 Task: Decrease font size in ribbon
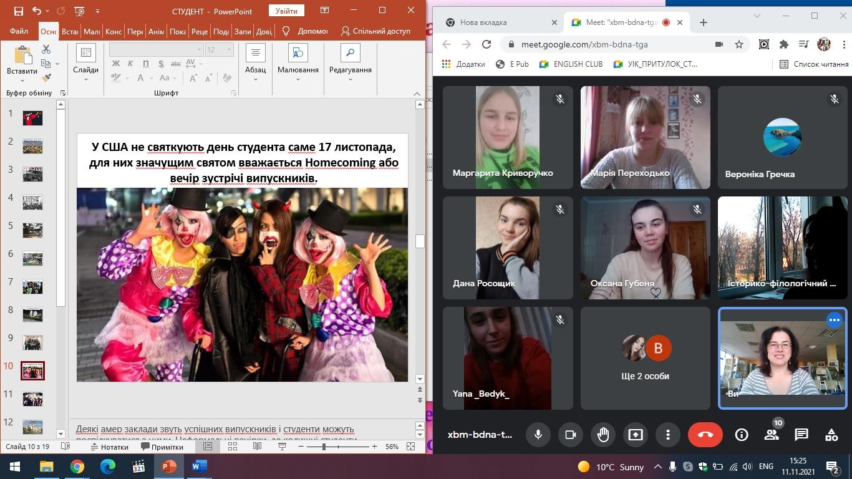(x=209, y=78)
